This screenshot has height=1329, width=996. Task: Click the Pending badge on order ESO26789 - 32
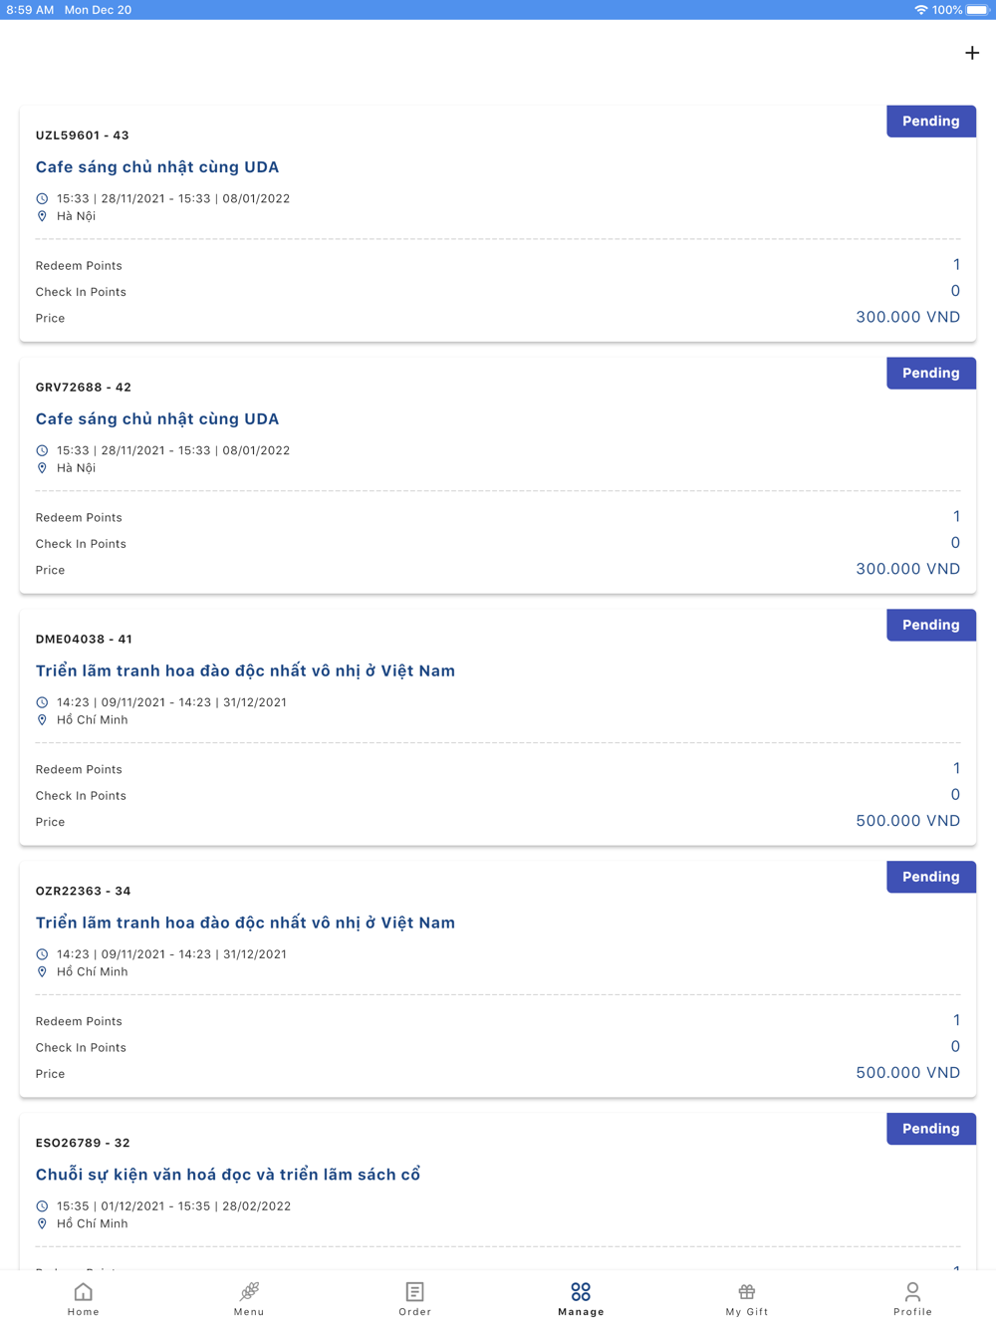pyautogui.click(x=931, y=1130)
